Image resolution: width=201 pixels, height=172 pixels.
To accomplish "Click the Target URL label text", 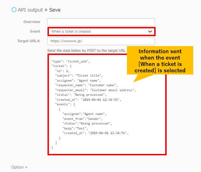I will click(x=27, y=41).
